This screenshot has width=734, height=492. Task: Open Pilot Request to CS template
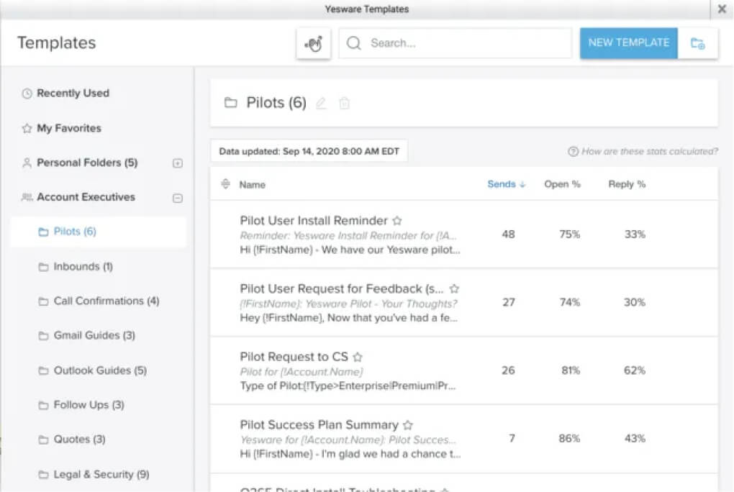tap(294, 357)
